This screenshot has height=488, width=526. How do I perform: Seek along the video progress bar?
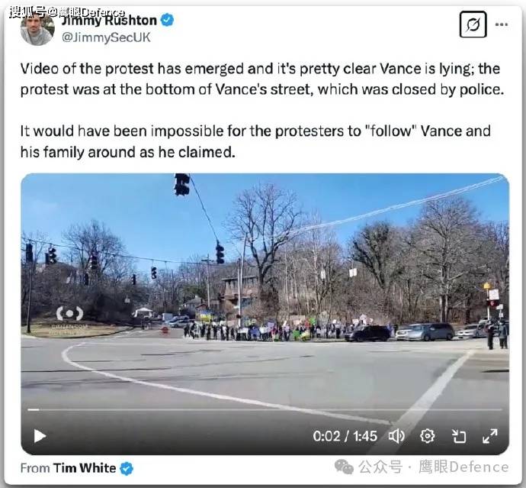265,409
